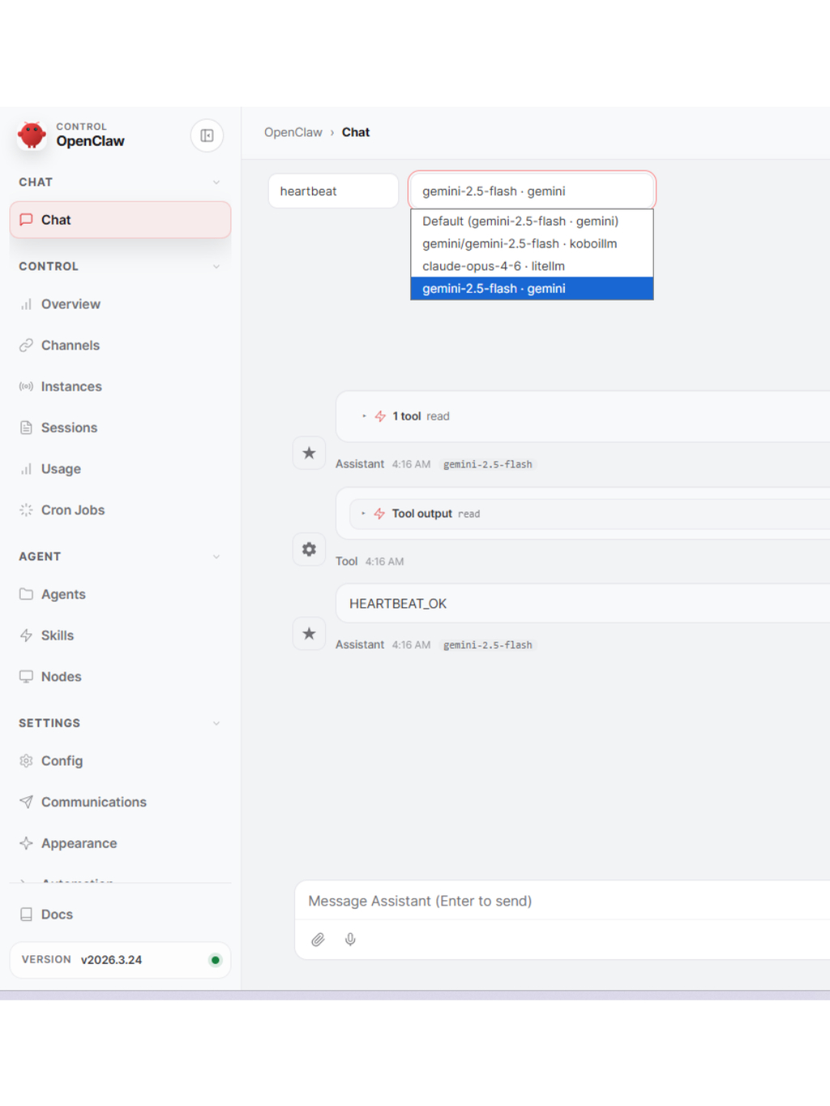830x1106 pixels.
Task: Click the model selector showing gemini-2.5-flash · gemini
Action: [532, 191]
